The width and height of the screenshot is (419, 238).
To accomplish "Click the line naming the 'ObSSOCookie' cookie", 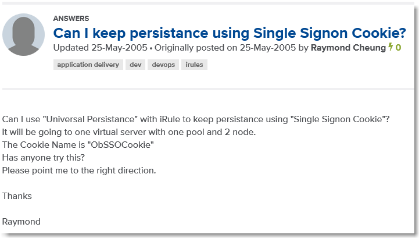I will [78, 145].
